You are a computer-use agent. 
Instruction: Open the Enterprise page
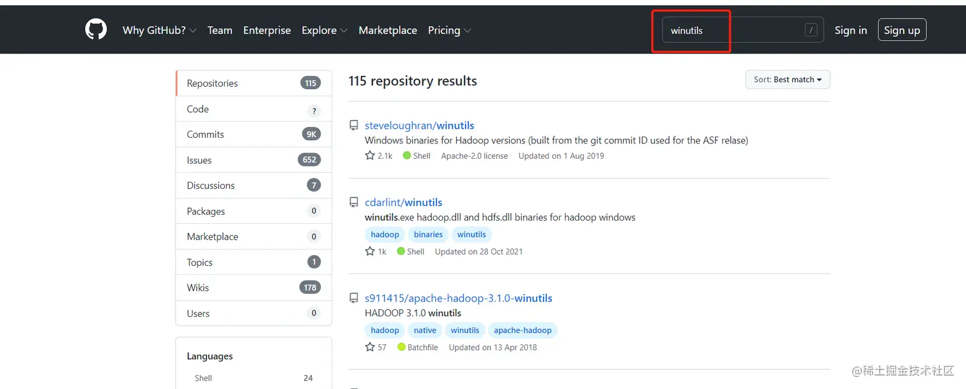267,30
